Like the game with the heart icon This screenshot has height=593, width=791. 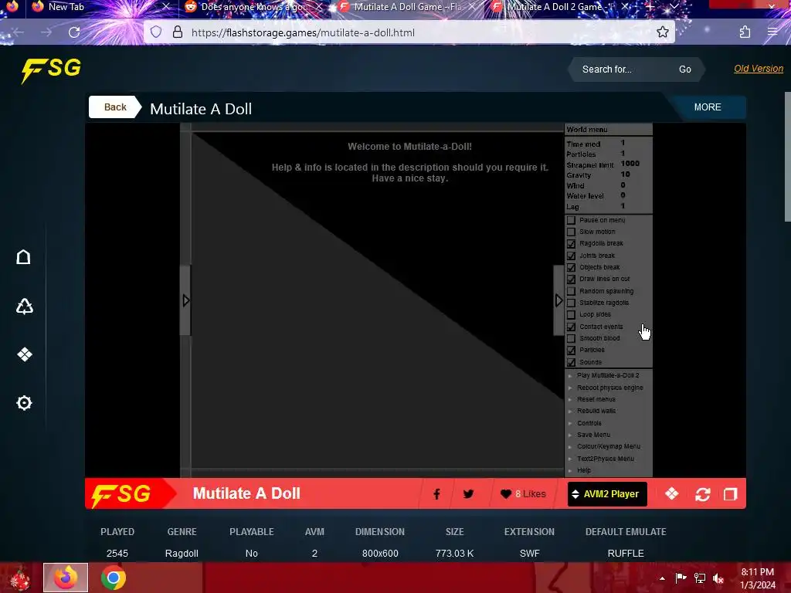click(x=506, y=494)
